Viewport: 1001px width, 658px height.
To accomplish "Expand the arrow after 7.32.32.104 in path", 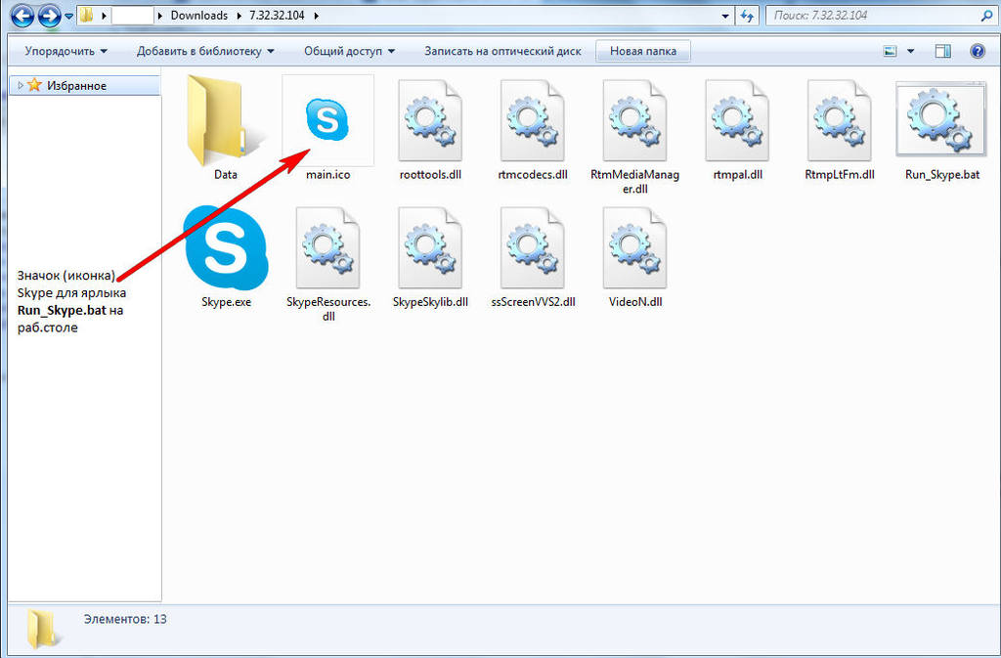I will [316, 16].
